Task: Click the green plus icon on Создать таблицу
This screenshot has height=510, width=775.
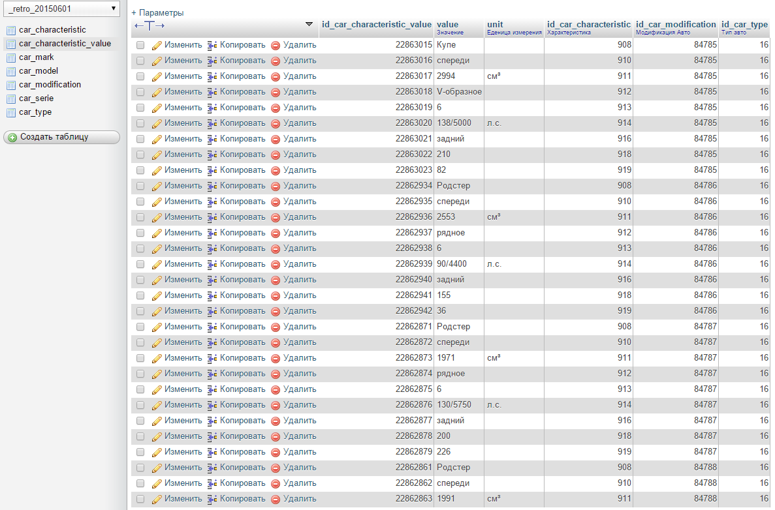Action: point(12,138)
